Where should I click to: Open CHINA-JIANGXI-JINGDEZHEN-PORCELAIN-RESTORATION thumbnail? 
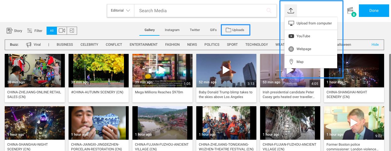click(99, 123)
